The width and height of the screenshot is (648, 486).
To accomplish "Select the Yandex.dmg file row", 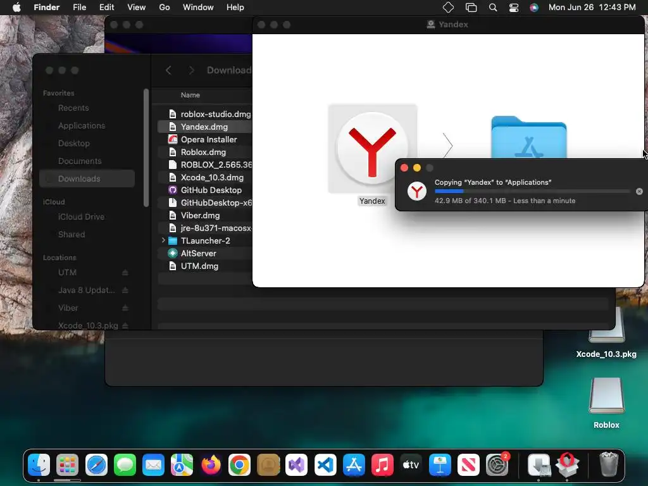I will (205, 127).
